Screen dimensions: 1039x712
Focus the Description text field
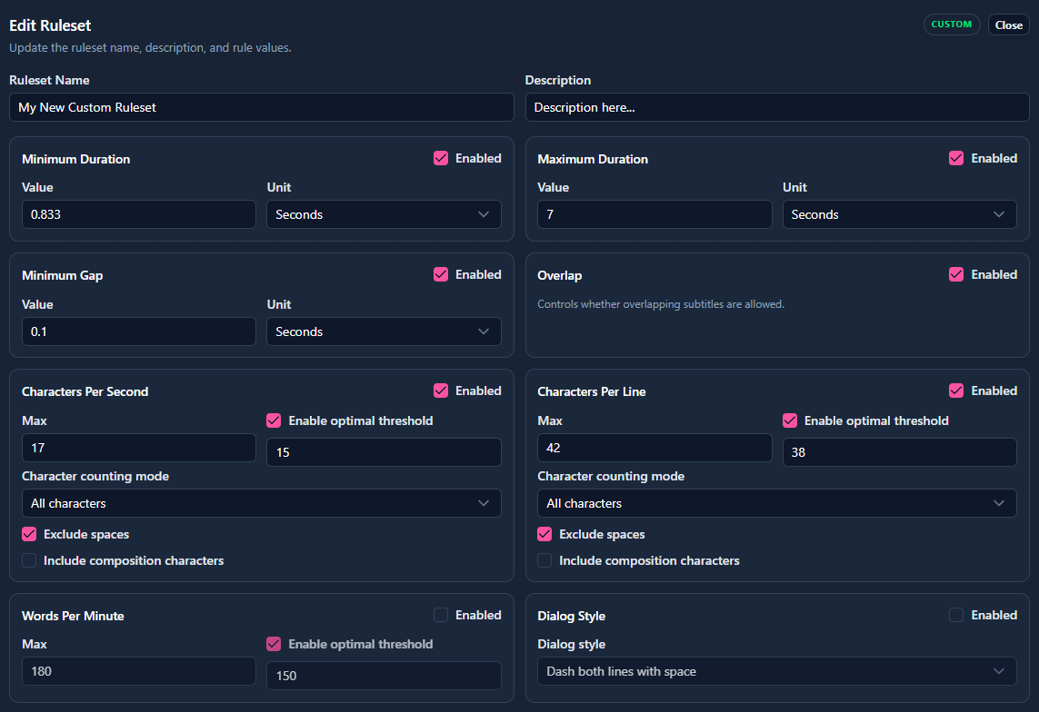point(776,107)
